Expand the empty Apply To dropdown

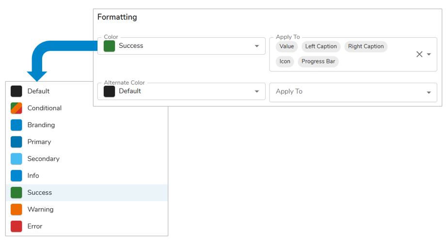pyautogui.click(x=429, y=92)
